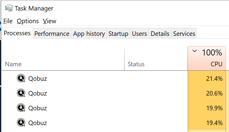Select the Qobuz icon using 20.6% CPU
Viewport: 229px width, 132px height.
click(x=21, y=93)
